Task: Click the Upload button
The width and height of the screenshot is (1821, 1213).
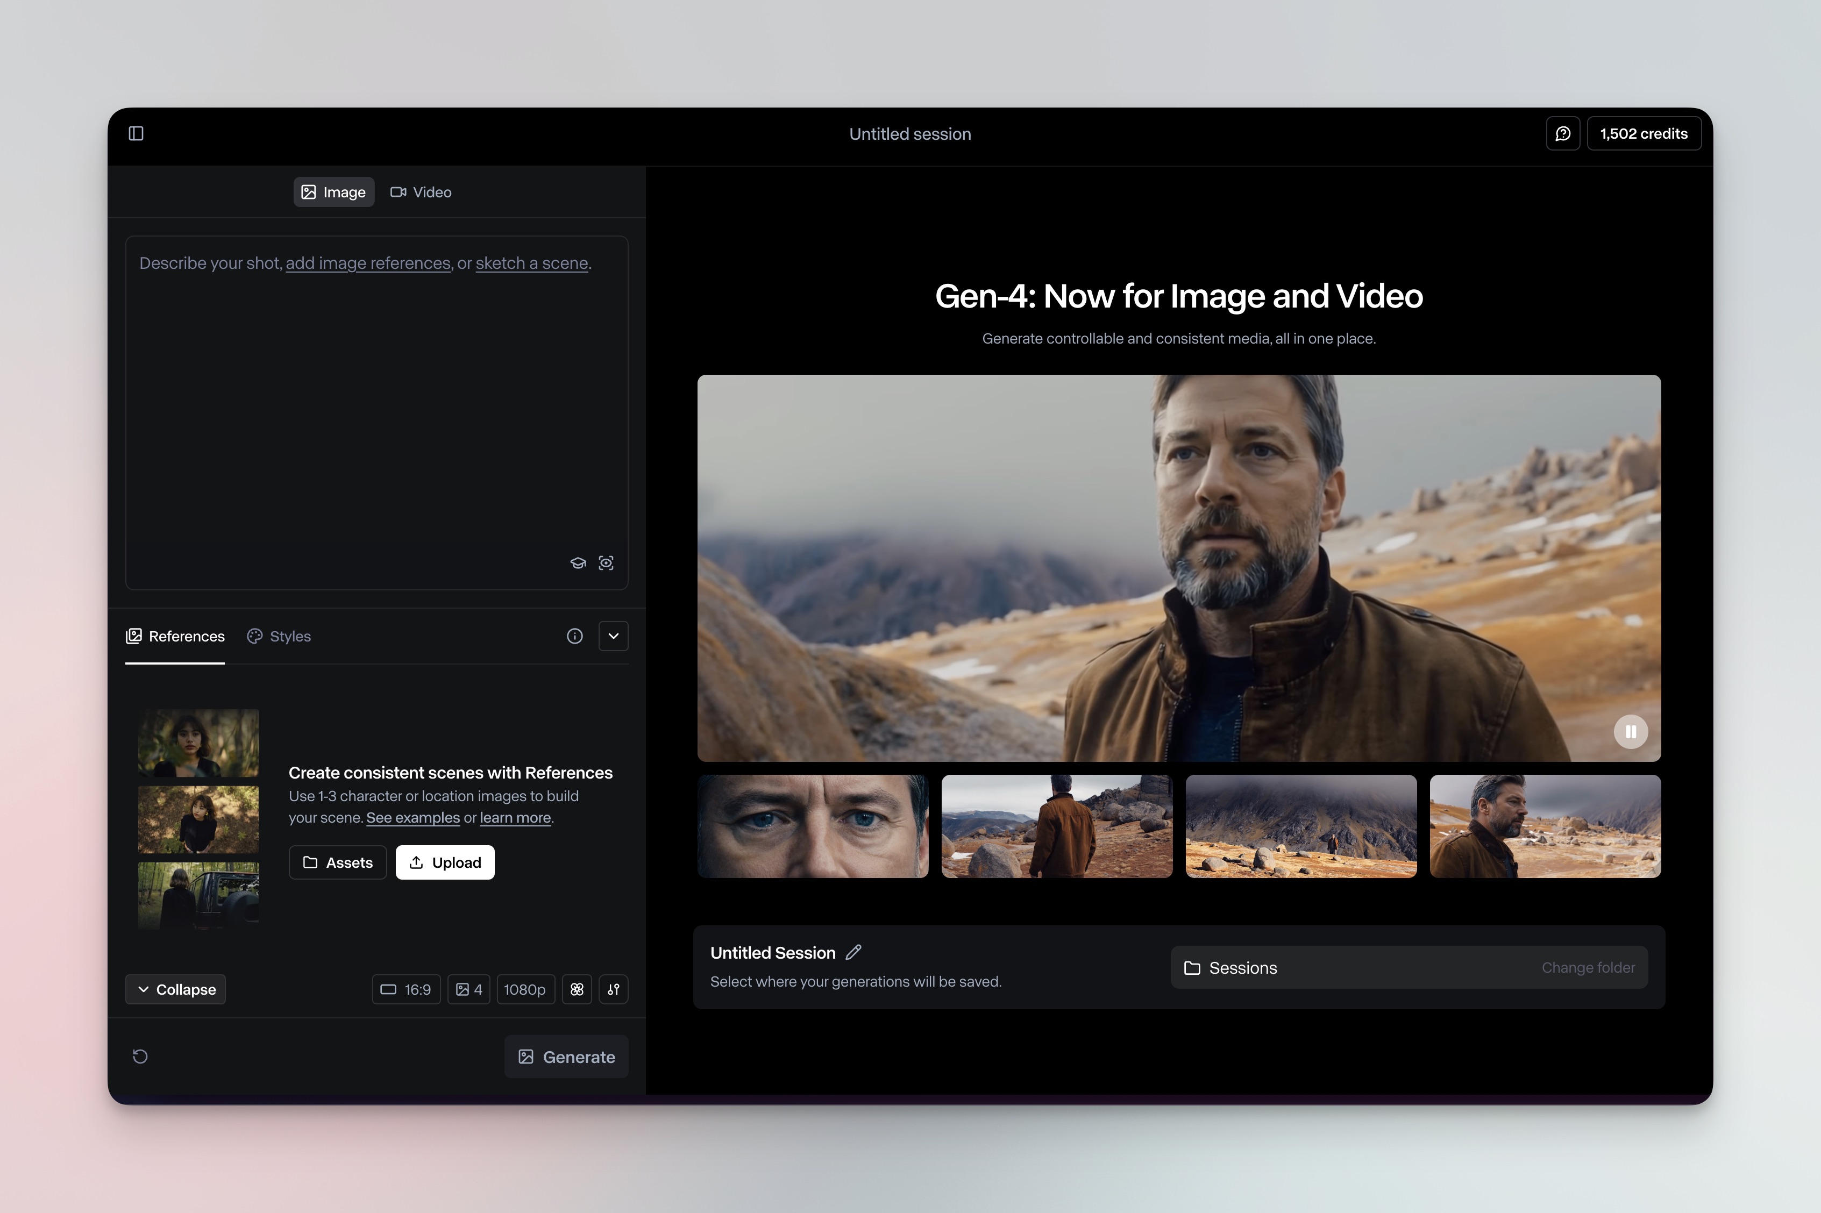Action: pos(445,862)
